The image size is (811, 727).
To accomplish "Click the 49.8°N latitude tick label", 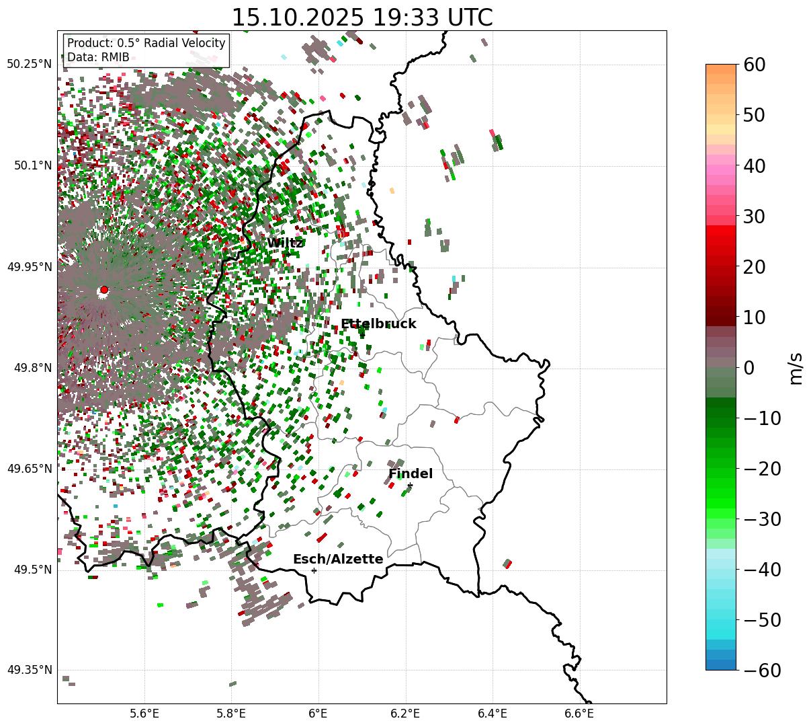I will [x=32, y=368].
